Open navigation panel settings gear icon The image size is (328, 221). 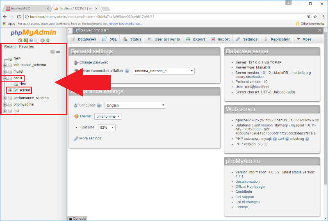[42, 40]
